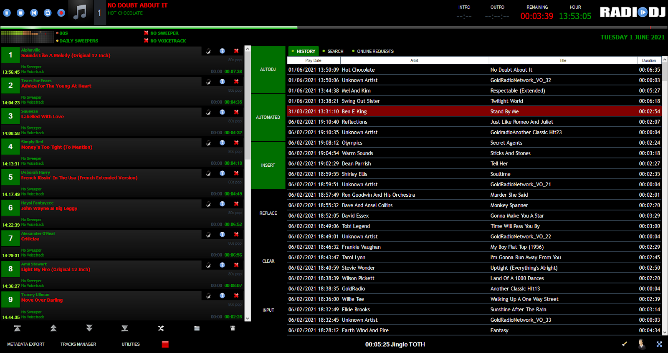Click history scrollbar up arrow
The image size is (668, 353).
(665, 60)
